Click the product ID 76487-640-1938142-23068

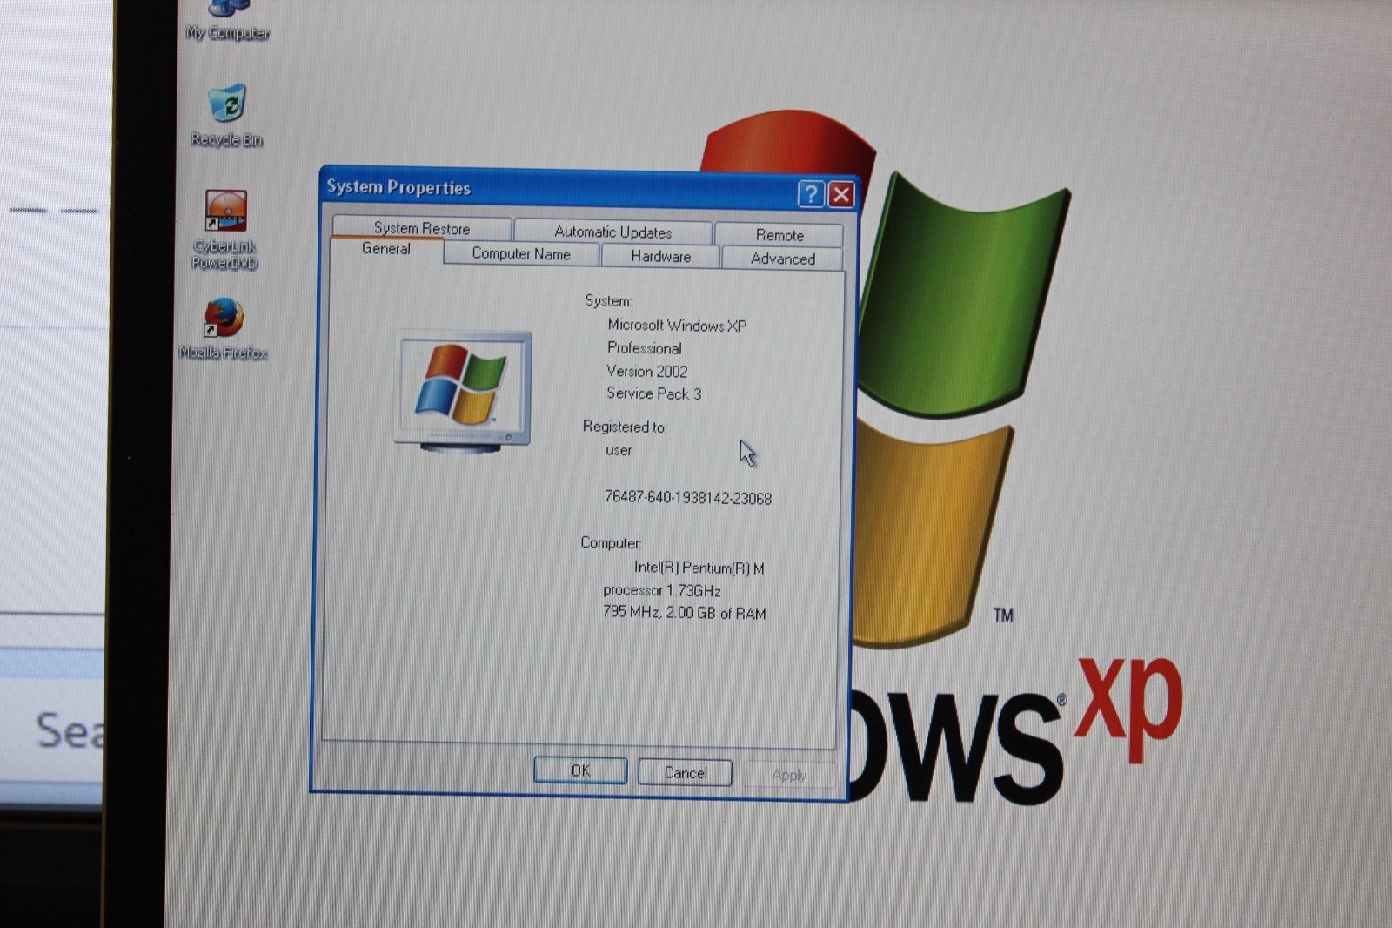pyautogui.click(x=687, y=498)
